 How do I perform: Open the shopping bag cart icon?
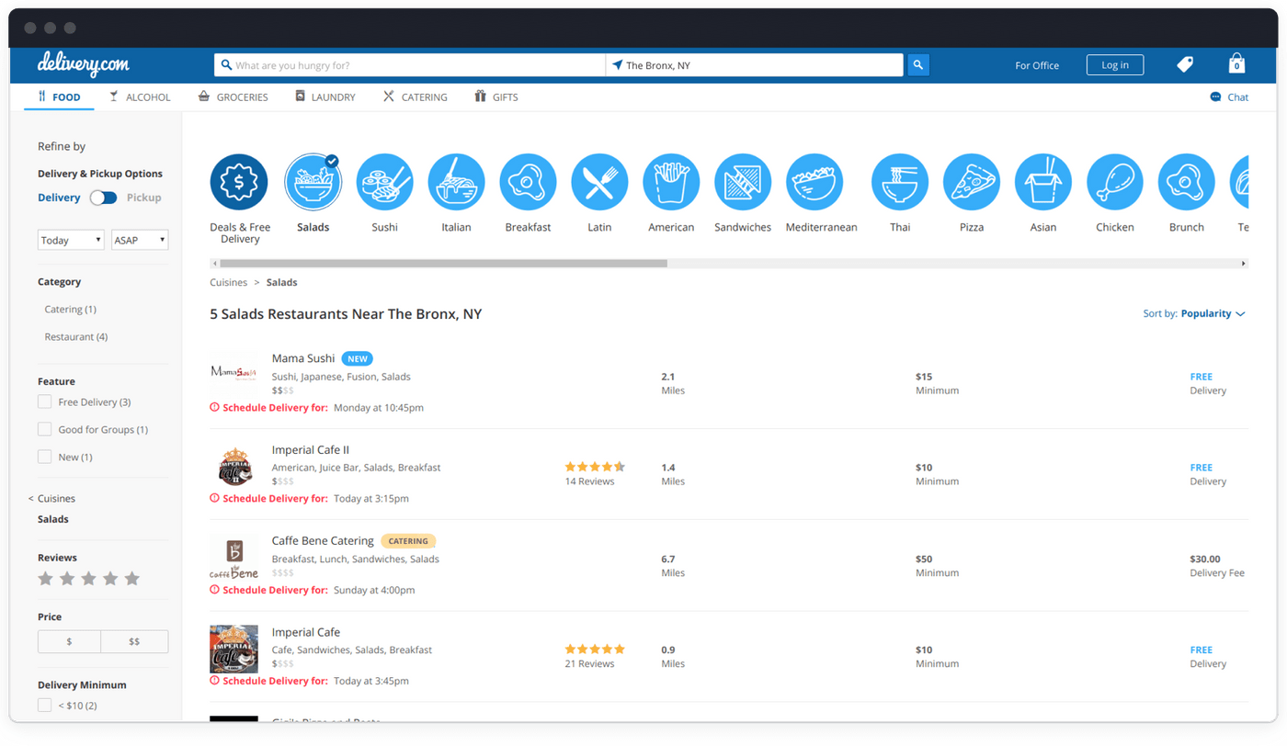(1236, 63)
